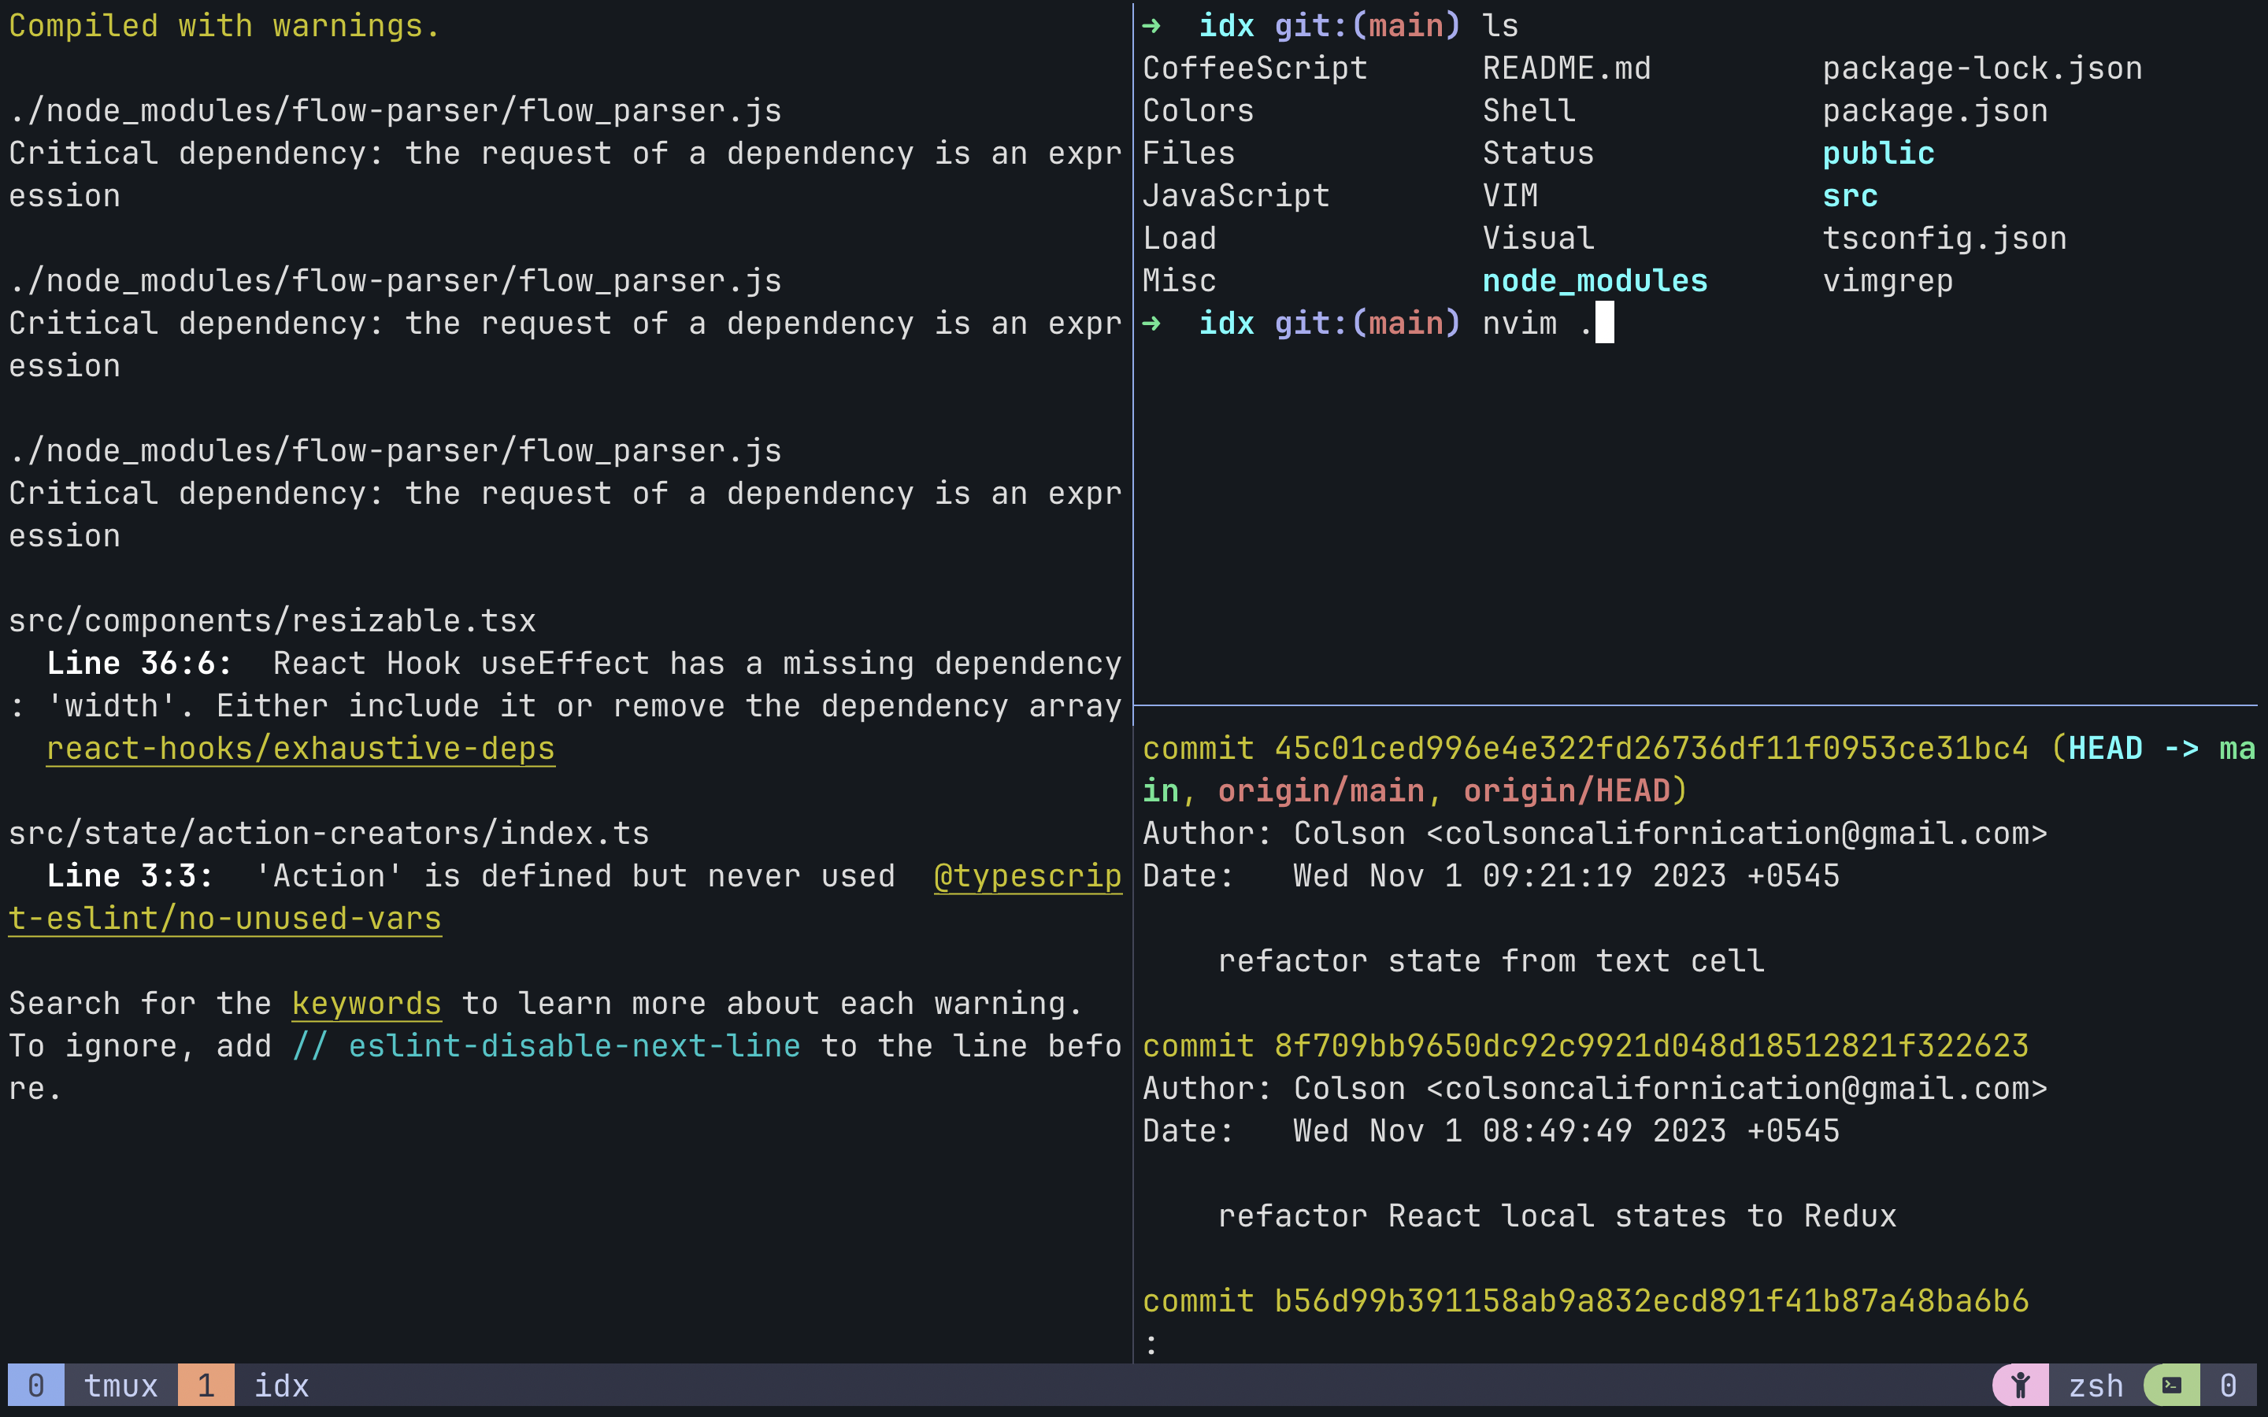Click src/components/resizable.tsx file path

[272, 620]
